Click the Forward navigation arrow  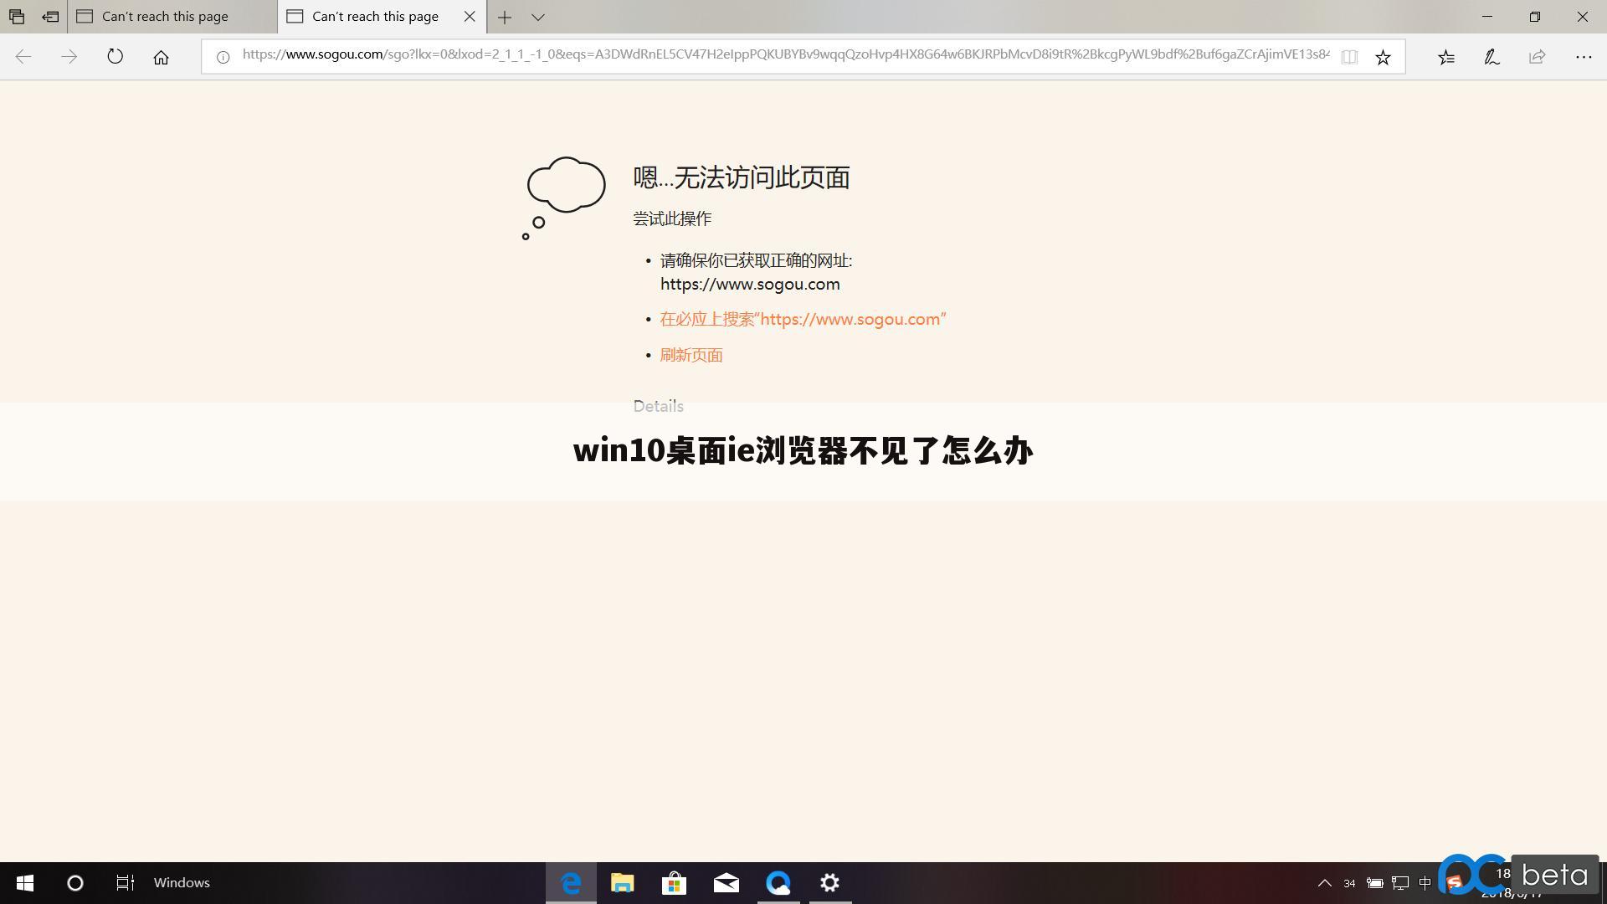(x=69, y=57)
